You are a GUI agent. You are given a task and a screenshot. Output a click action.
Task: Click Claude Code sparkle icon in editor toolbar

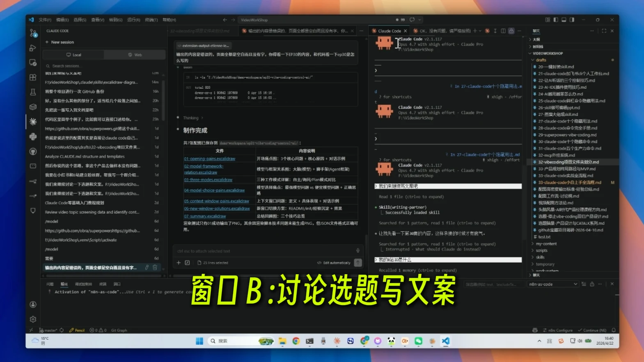(x=487, y=31)
